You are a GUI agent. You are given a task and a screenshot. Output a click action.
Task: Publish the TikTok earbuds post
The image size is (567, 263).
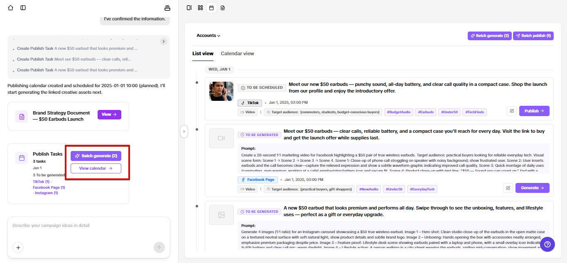coord(534,111)
